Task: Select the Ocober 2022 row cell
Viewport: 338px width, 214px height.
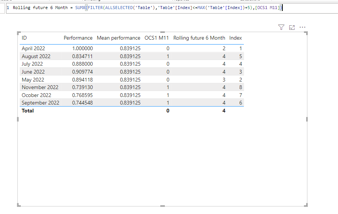Action: click(36, 95)
